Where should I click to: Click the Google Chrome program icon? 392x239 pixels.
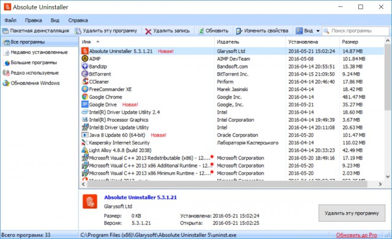(85, 97)
